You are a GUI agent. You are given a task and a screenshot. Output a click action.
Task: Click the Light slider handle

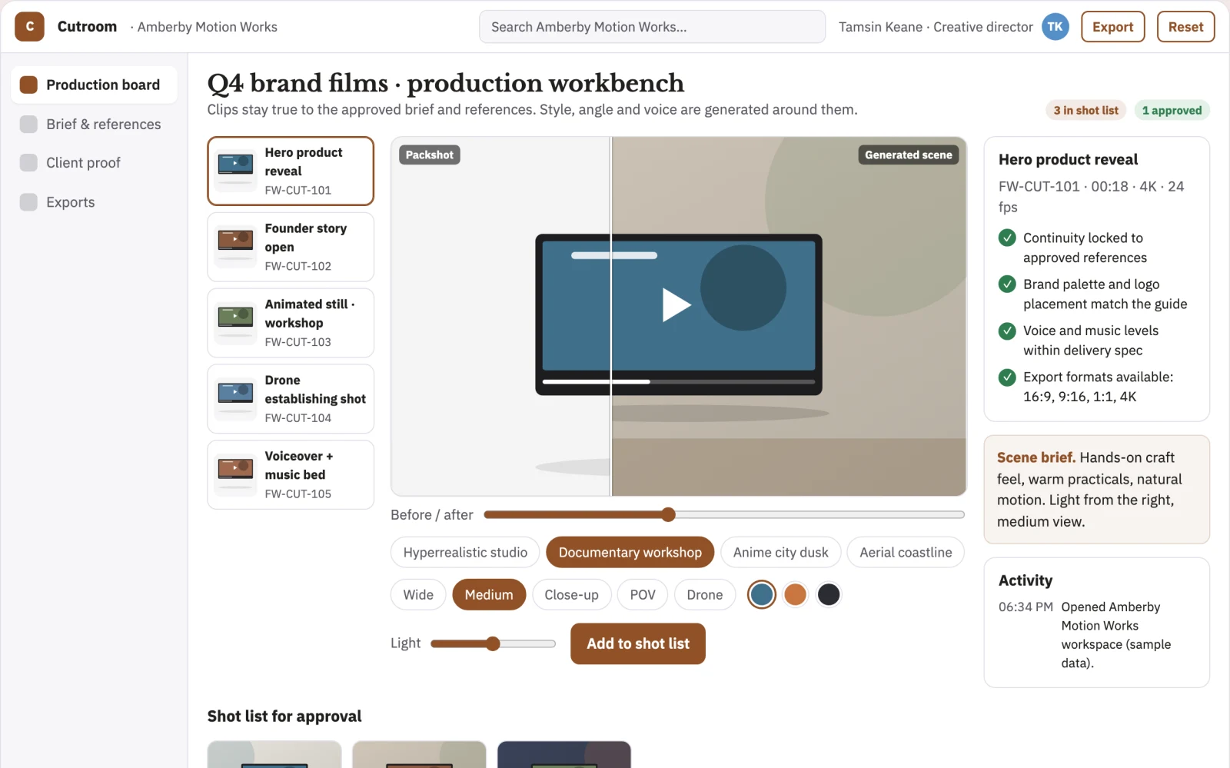point(493,643)
